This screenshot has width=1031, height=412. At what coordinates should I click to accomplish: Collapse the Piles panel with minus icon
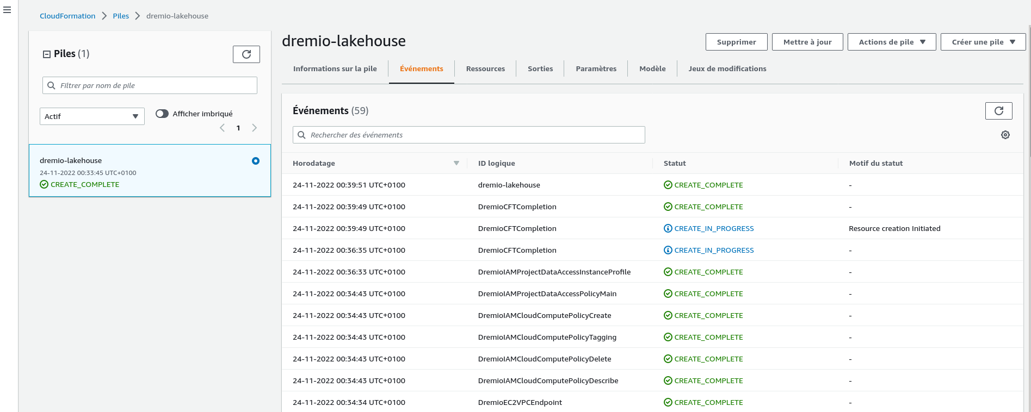[x=47, y=54]
